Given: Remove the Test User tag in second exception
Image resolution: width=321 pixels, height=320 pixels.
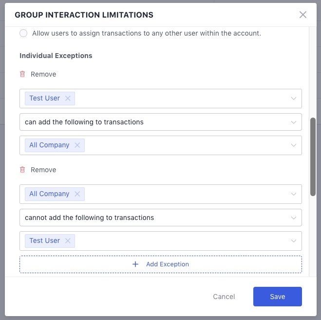Looking at the screenshot, I should tap(68, 241).
